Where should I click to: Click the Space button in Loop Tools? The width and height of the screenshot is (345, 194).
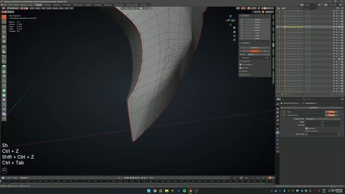point(257,38)
